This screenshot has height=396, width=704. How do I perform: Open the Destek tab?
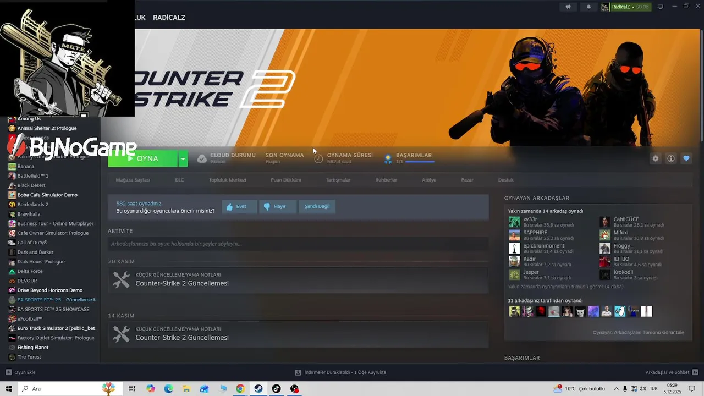coord(506,180)
